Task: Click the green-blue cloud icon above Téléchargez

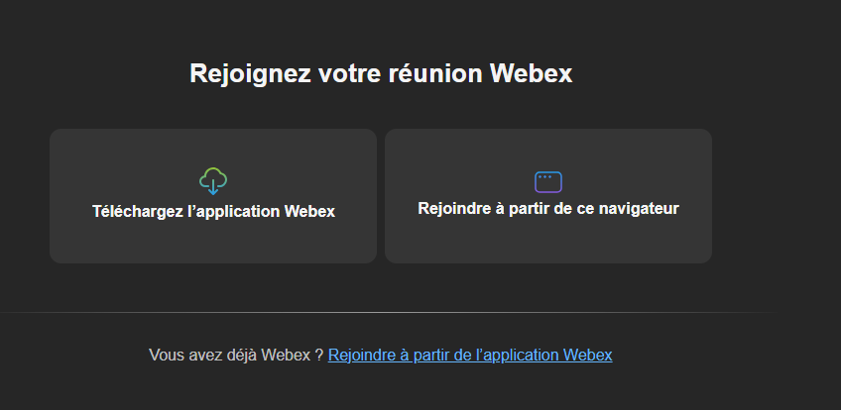Action: (213, 181)
